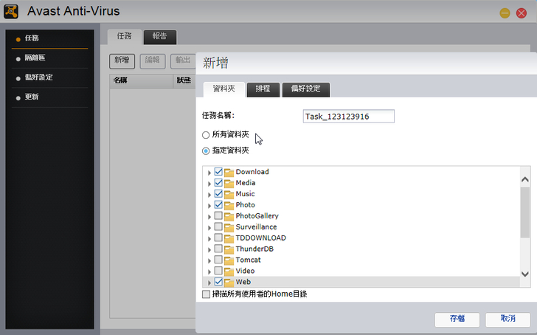The width and height of the screenshot is (537, 335).
Task: Click the 存檔 save button
Action: pos(457,320)
